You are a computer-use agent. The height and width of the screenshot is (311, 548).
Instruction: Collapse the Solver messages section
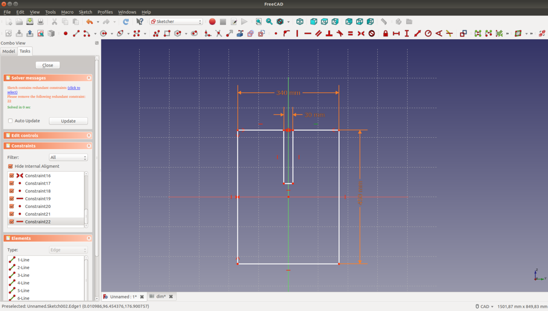tap(89, 78)
